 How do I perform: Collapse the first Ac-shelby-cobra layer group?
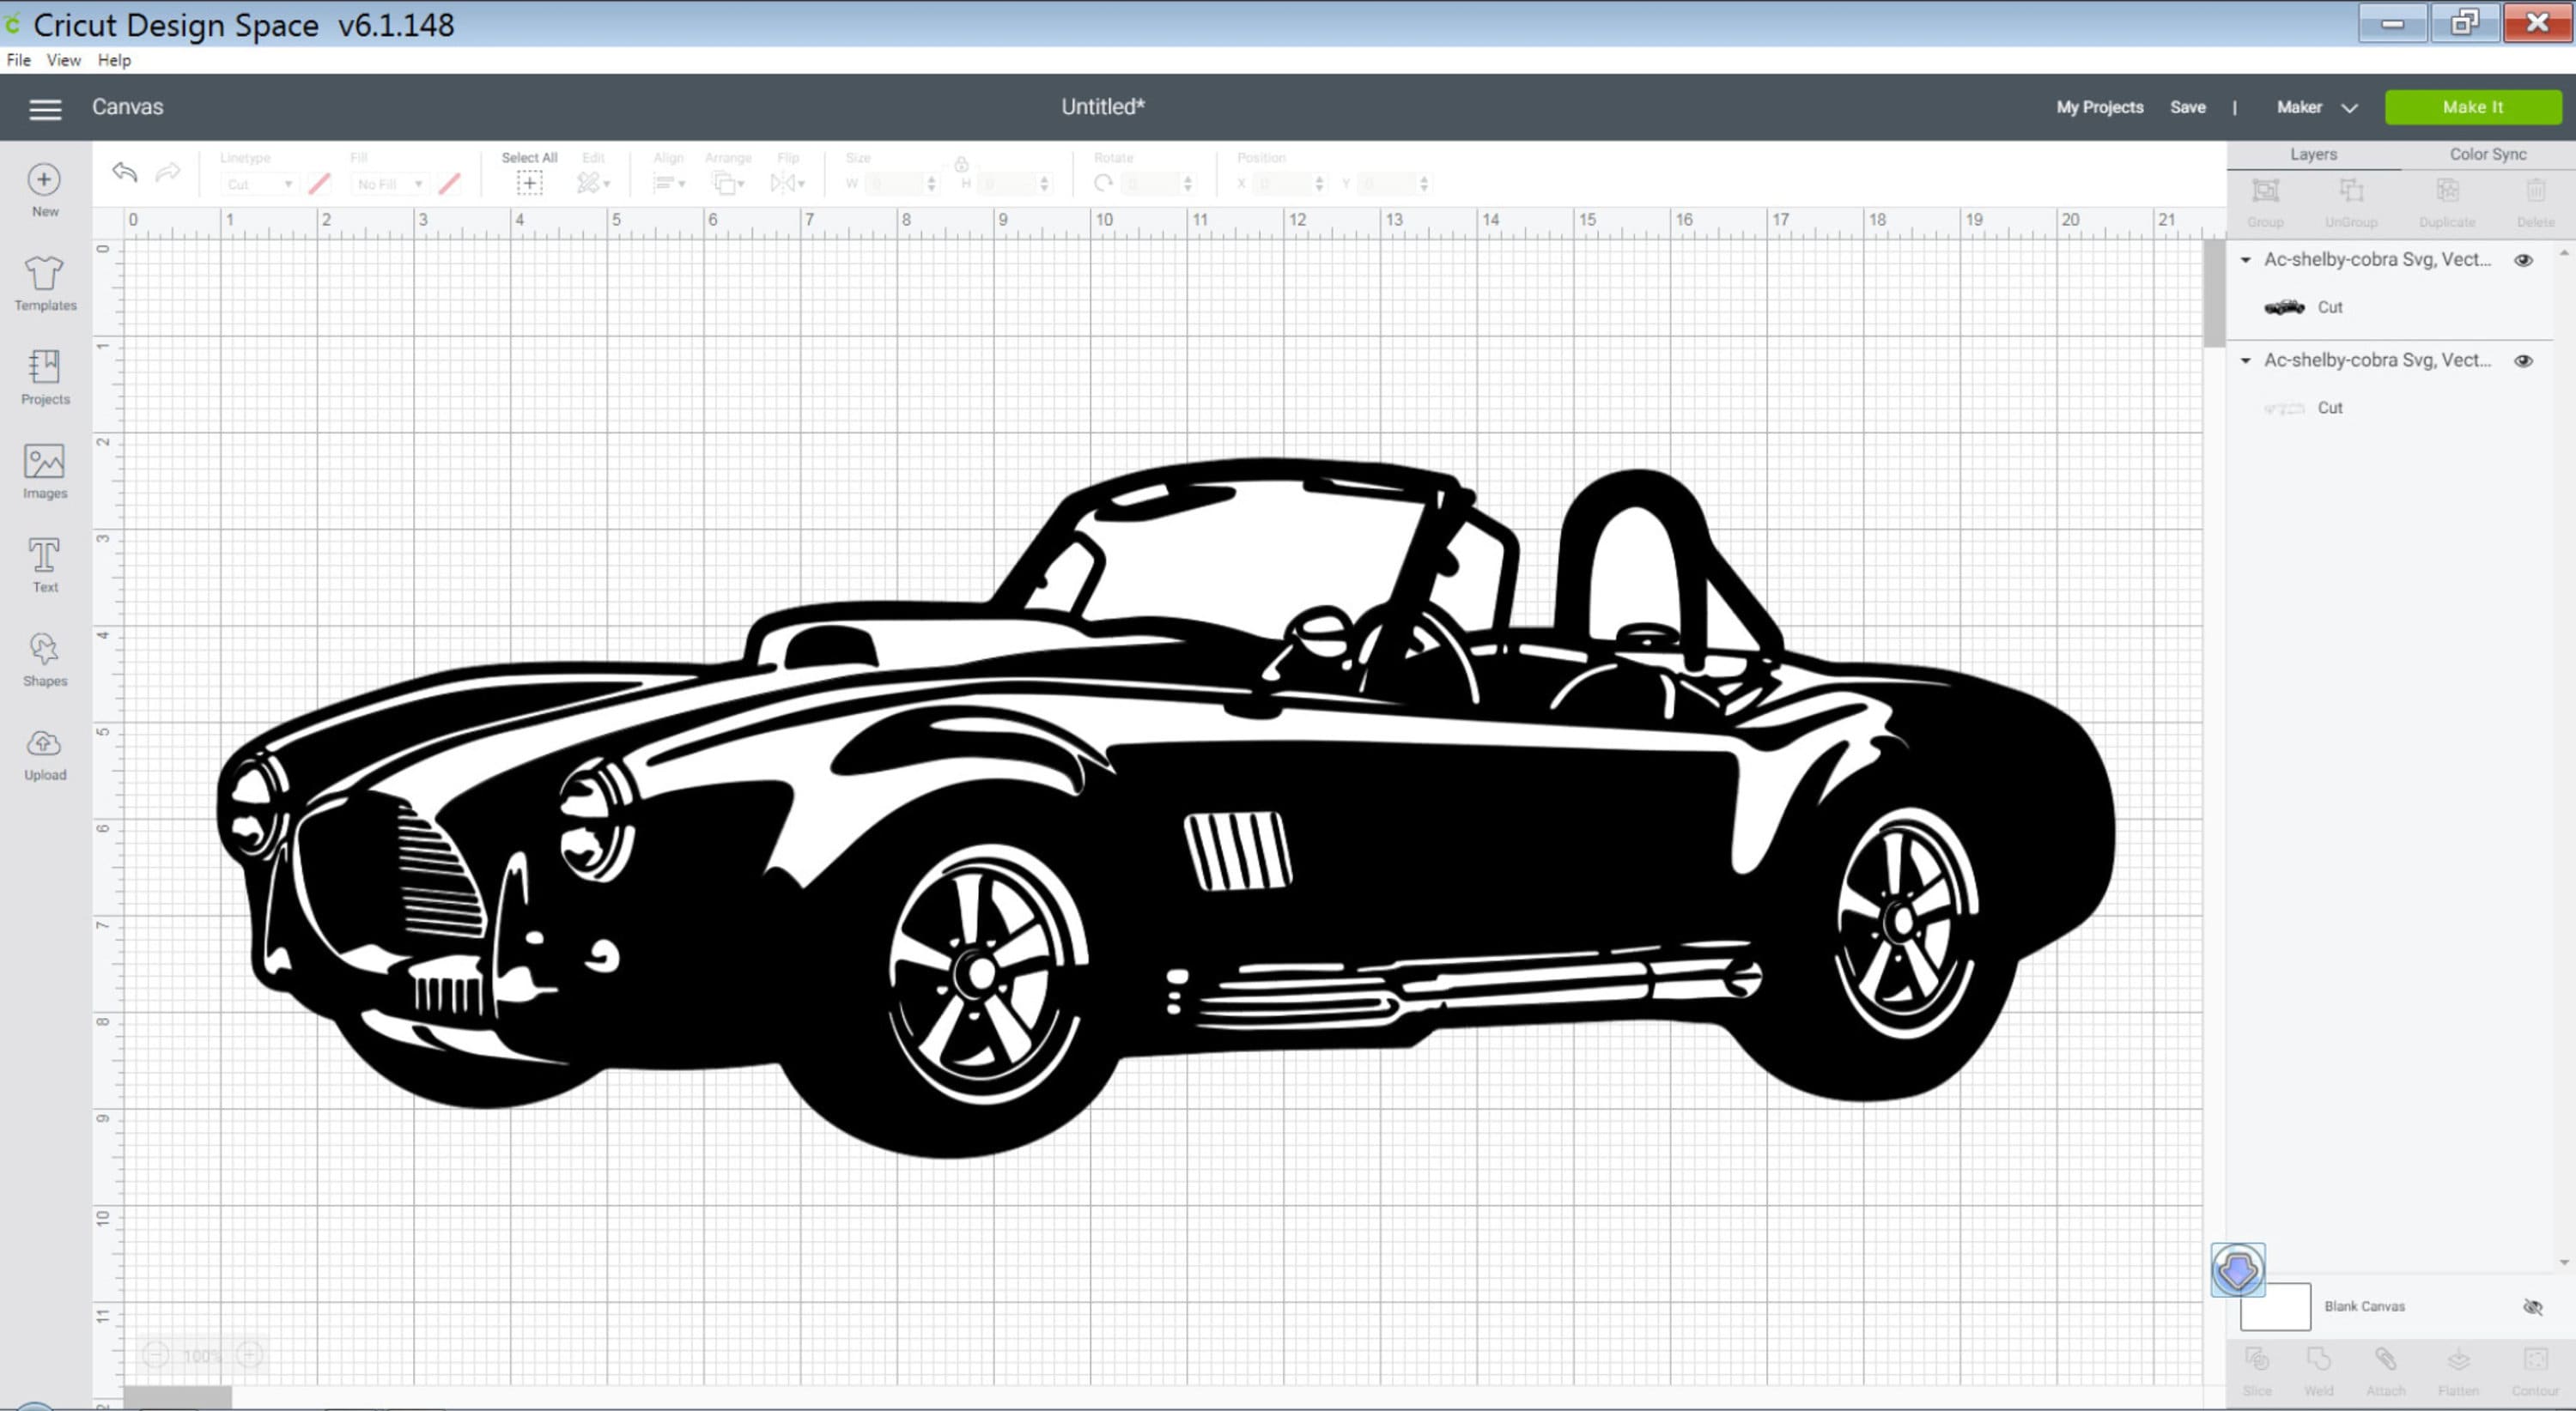[2247, 260]
